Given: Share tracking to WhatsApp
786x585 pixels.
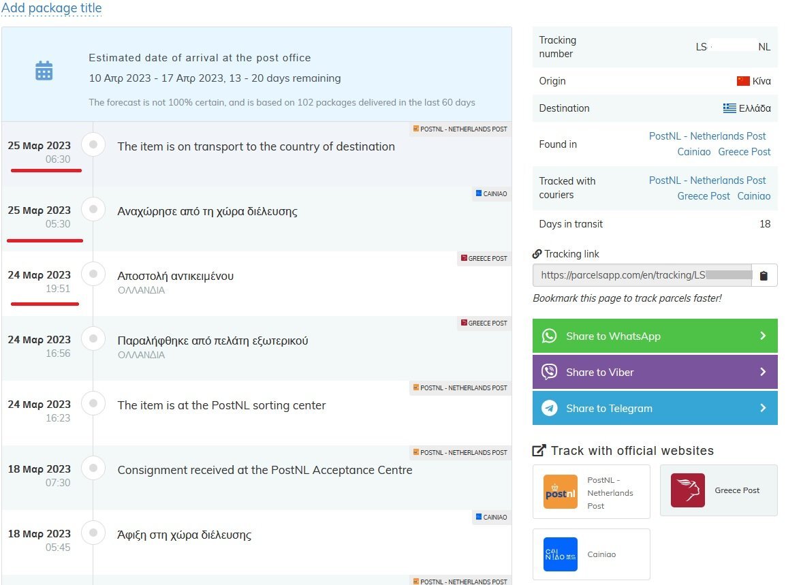Looking at the screenshot, I should pos(655,336).
